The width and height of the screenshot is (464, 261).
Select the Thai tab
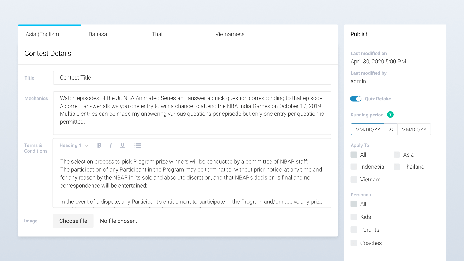coord(157,34)
